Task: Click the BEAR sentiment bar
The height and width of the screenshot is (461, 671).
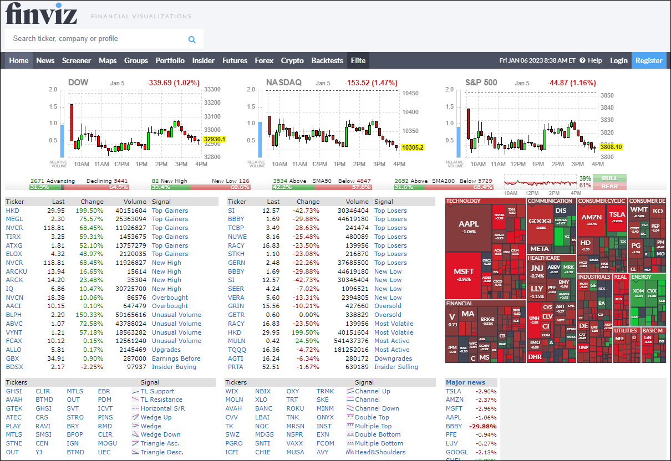Action: pyautogui.click(x=609, y=186)
